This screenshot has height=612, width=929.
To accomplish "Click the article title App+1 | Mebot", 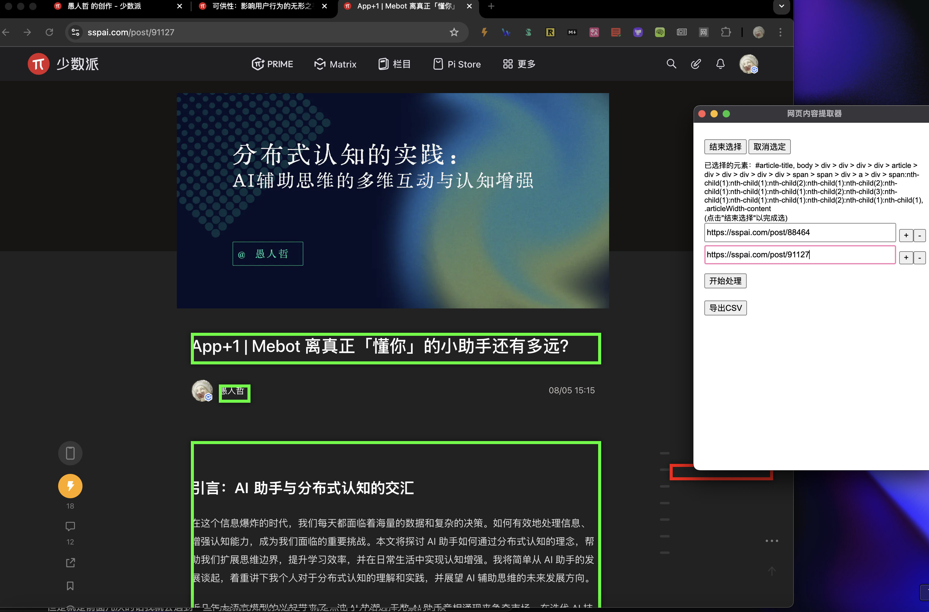I will 381,346.
